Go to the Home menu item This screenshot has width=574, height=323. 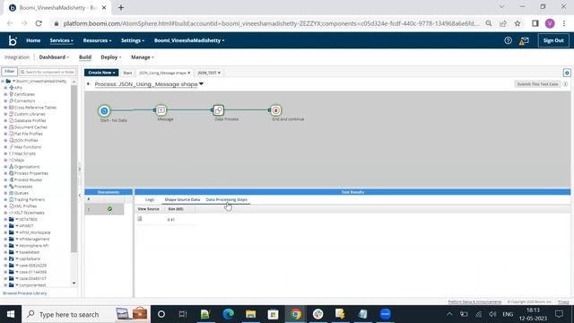point(33,40)
